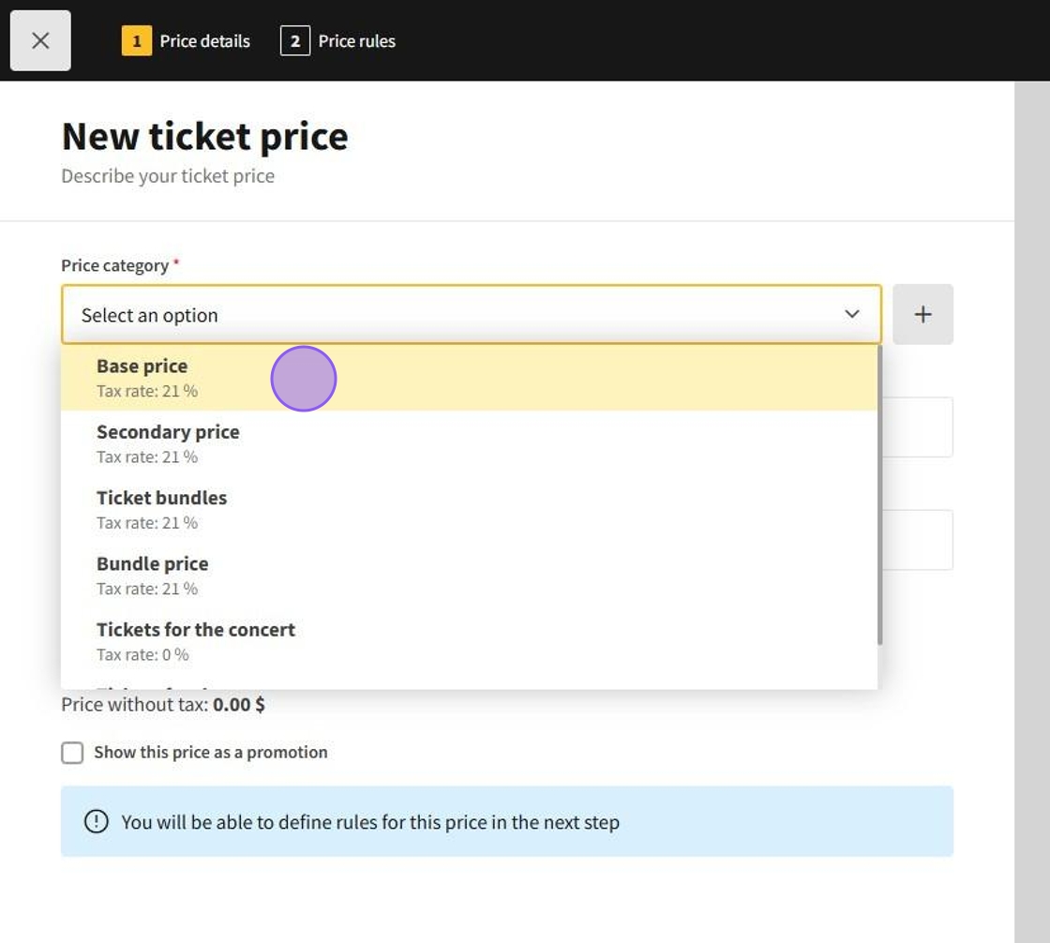Click the dropdown list scrollbar
Screen dimensions: 1050x943
879,497
